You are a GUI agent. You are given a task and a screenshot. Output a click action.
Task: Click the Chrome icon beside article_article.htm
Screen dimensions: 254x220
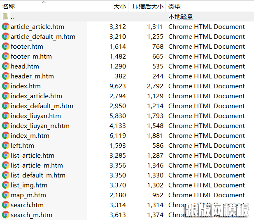[x=6, y=26]
